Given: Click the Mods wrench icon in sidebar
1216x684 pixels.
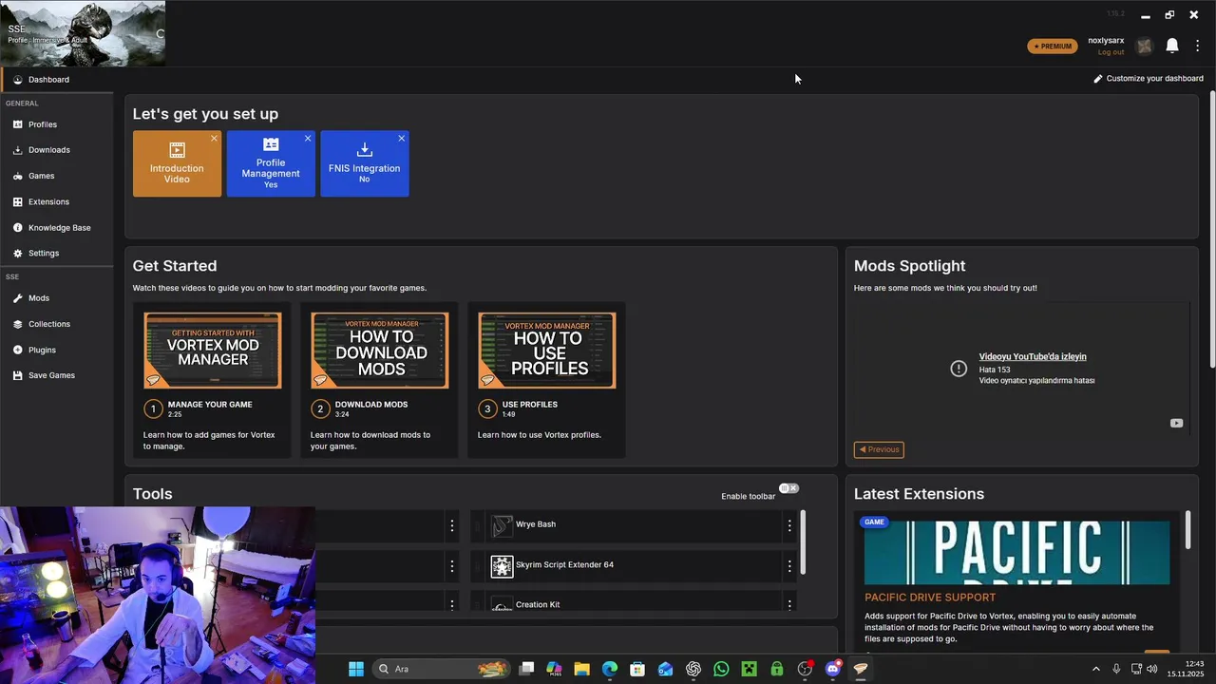Looking at the screenshot, I should (x=18, y=298).
